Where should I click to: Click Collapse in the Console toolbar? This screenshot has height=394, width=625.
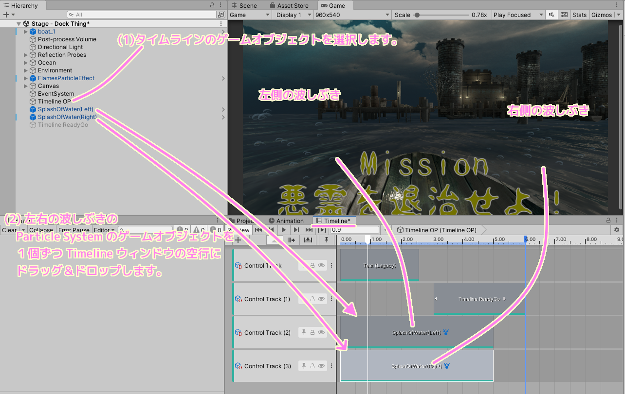coord(41,230)
